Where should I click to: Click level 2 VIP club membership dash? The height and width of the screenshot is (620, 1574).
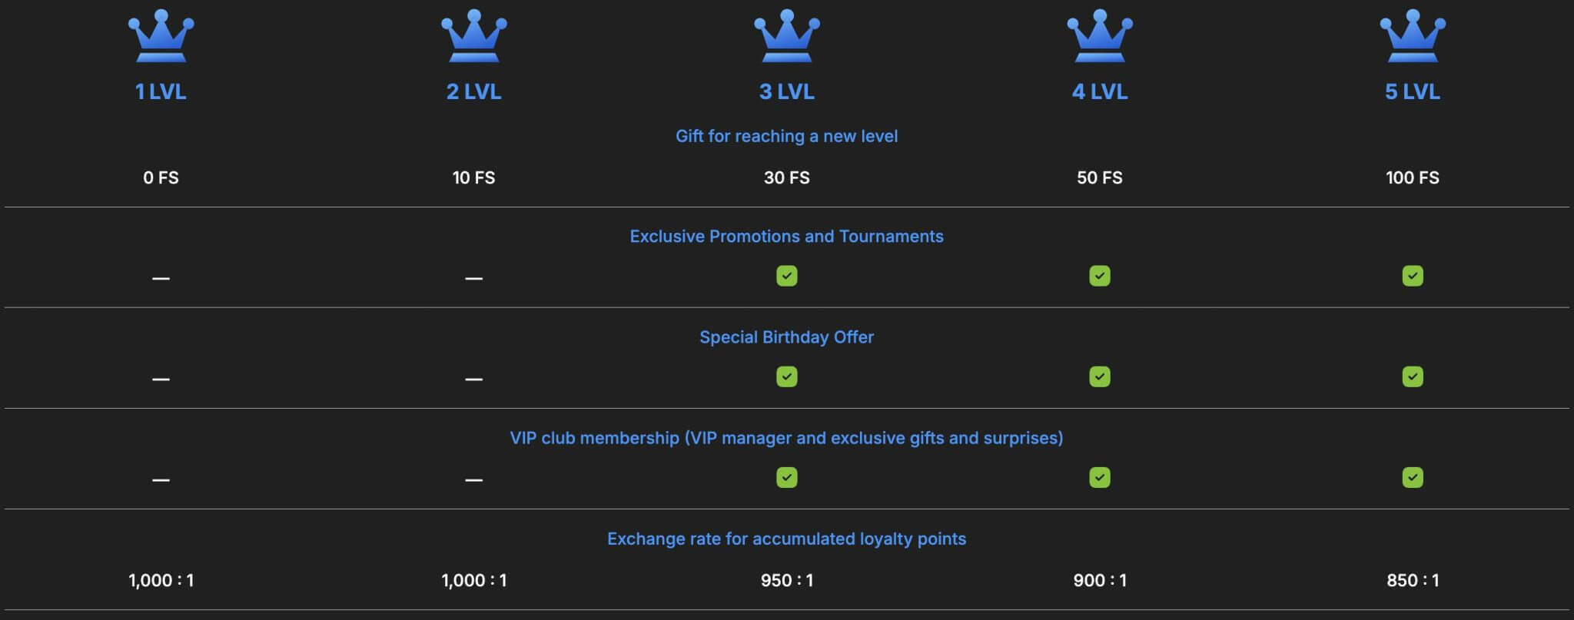(473, 480)
